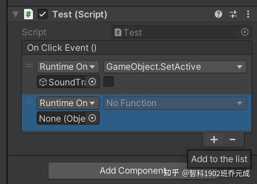Open second event's Runtime Only dropdown
Image resolution: width=257 pixels, height=184 pixels.
click(x=68, y=103)
